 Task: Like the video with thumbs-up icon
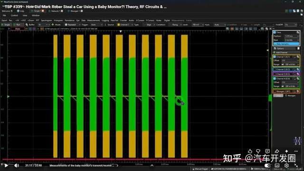[250, 151]
